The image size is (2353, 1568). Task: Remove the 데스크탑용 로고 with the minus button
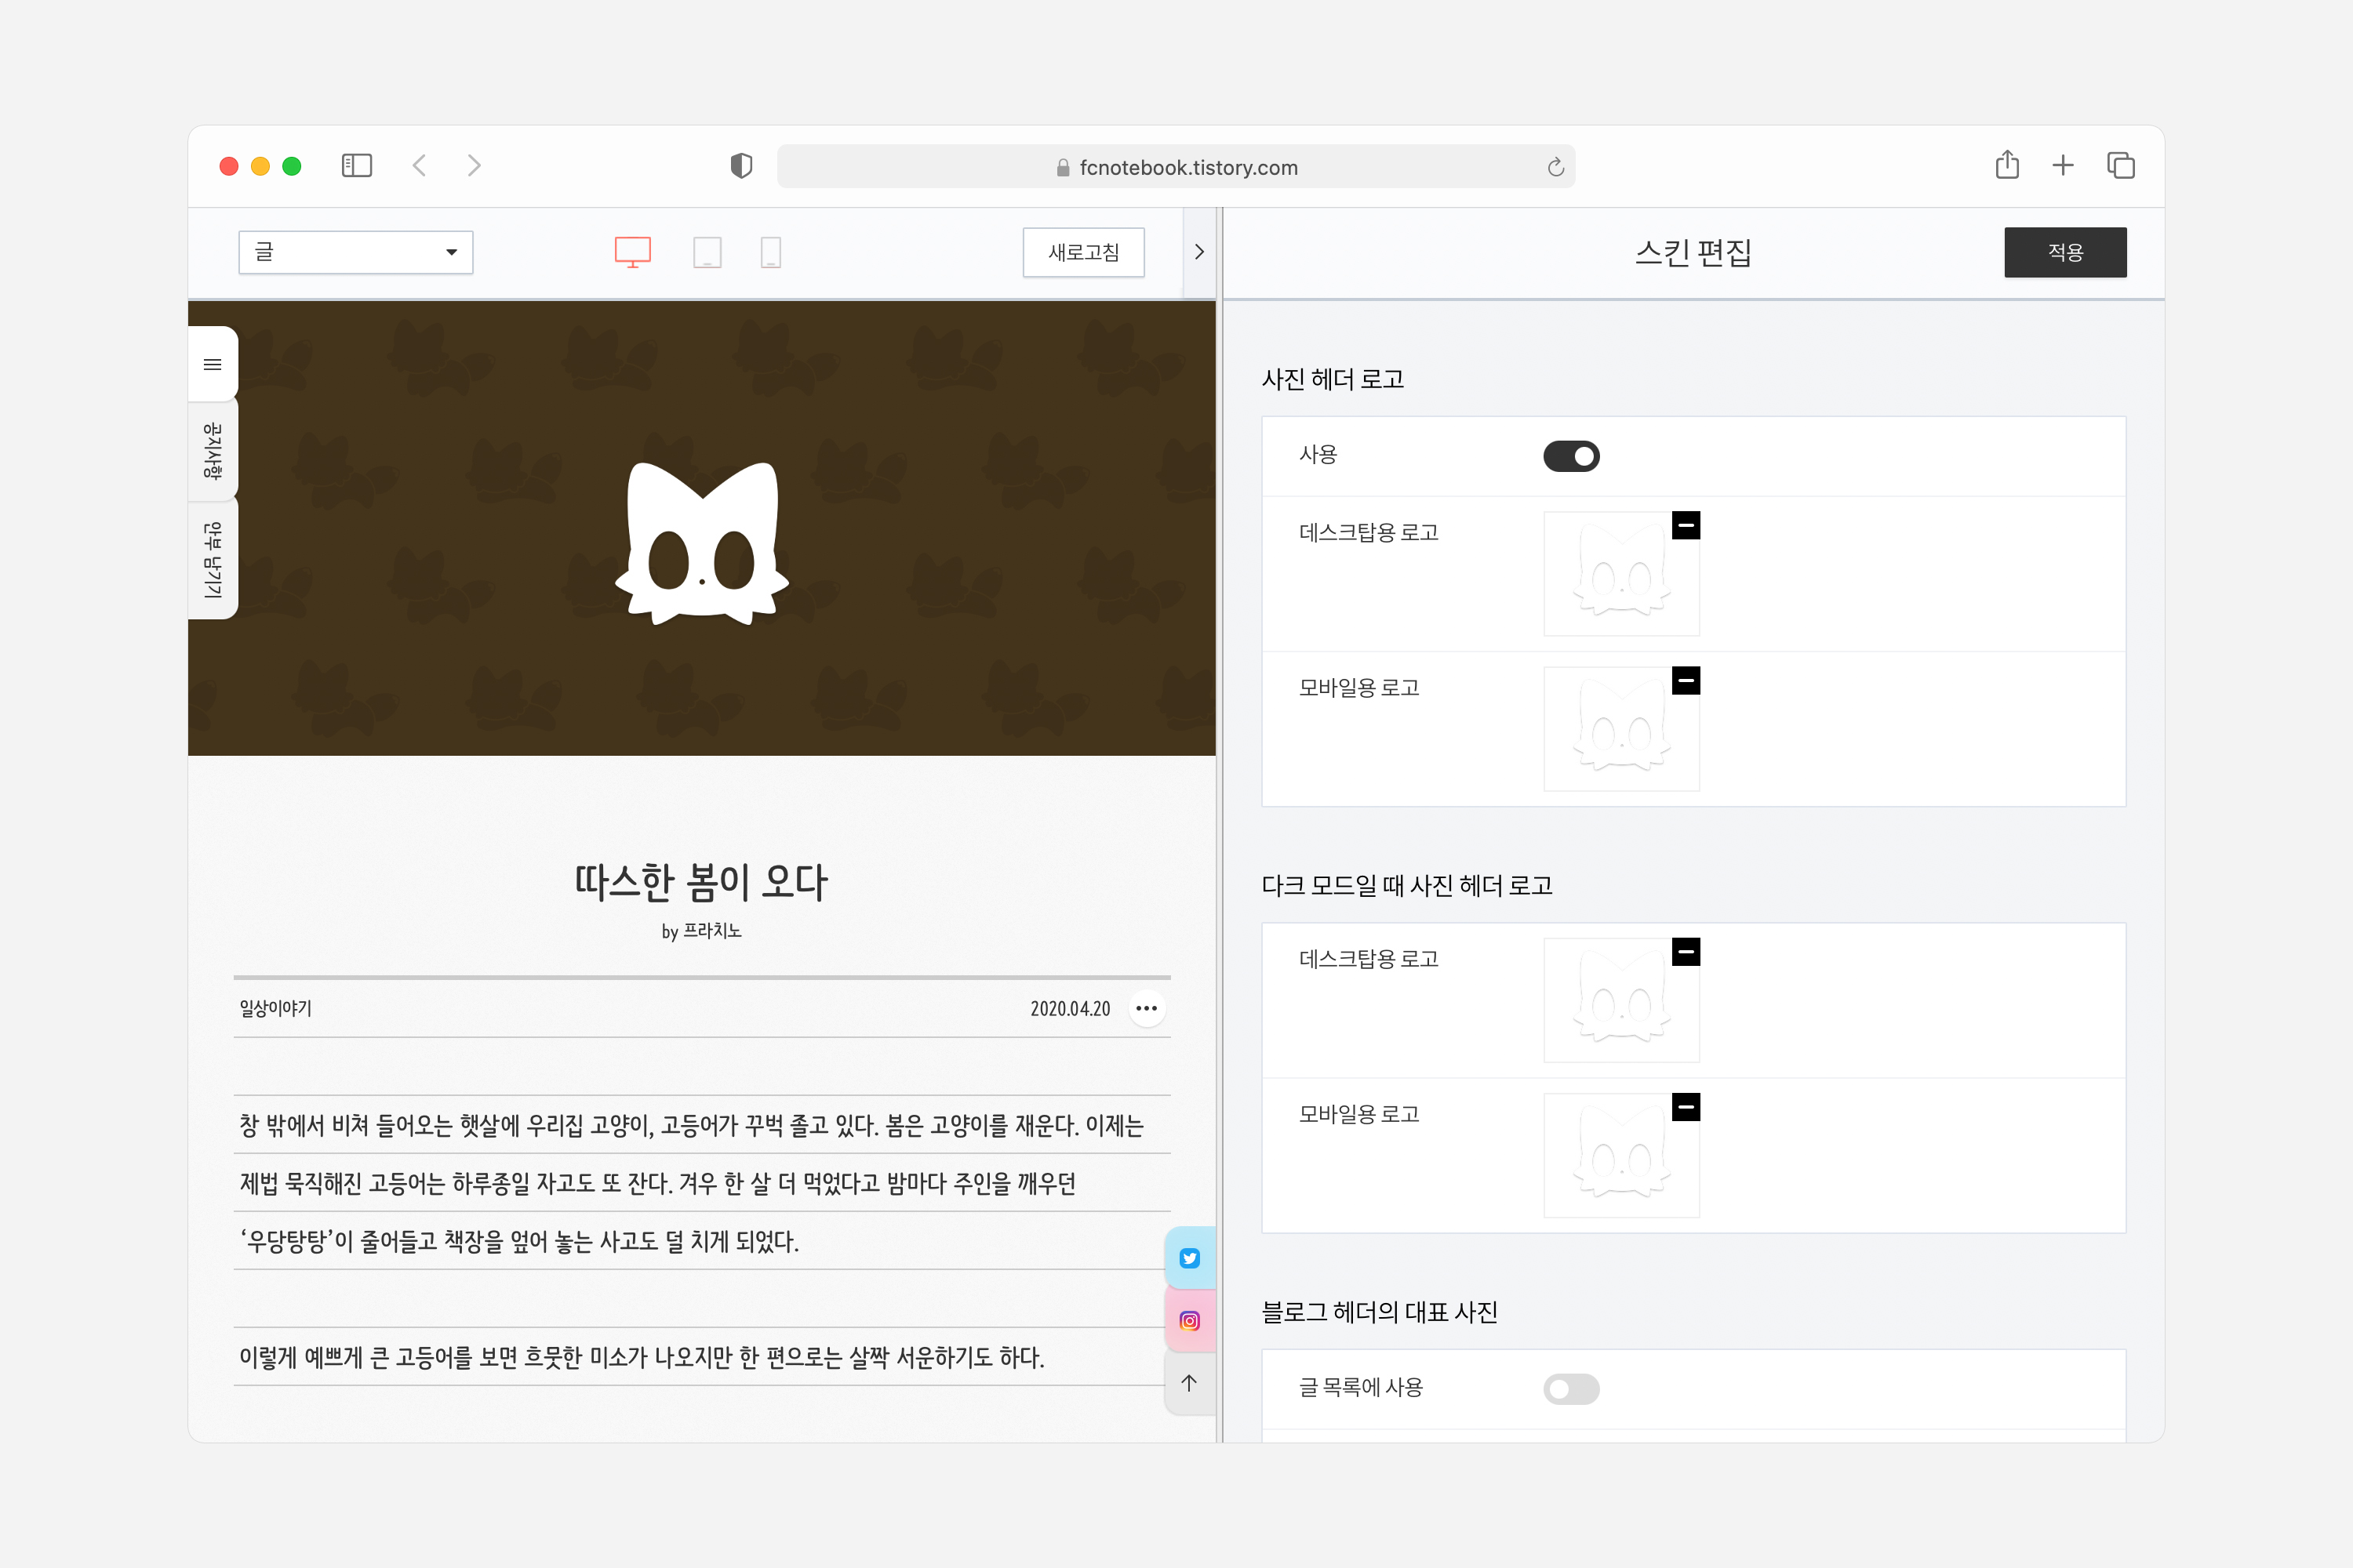click(1686, 524)
